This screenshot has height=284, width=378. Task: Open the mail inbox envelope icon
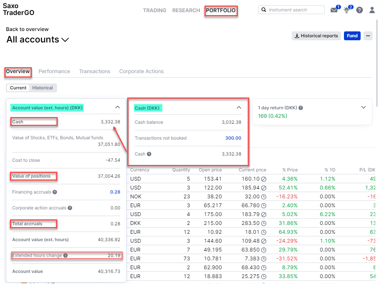coord(334,10)
